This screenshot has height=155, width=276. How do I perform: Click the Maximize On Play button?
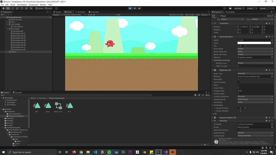point(177,15)
